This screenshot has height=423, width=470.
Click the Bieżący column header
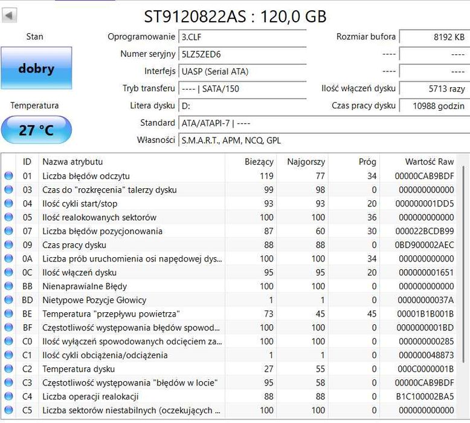click(251, 162)
